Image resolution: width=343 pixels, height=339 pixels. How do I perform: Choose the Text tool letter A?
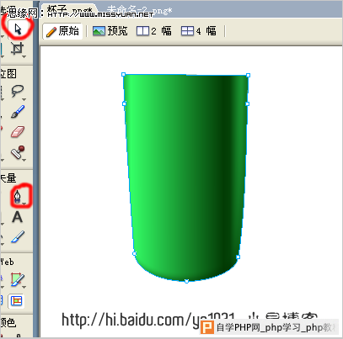pos(17,217)
